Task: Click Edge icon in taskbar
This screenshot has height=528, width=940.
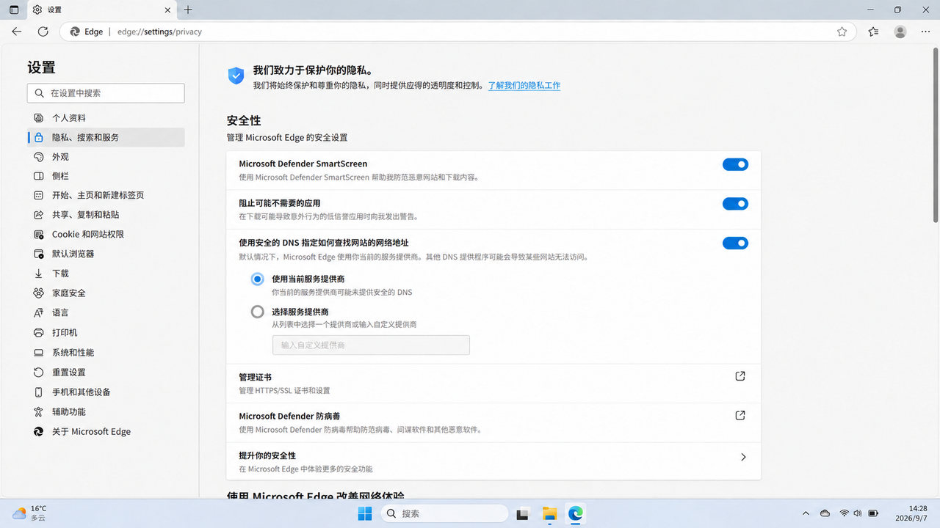Action: click(x=576, y=513)
